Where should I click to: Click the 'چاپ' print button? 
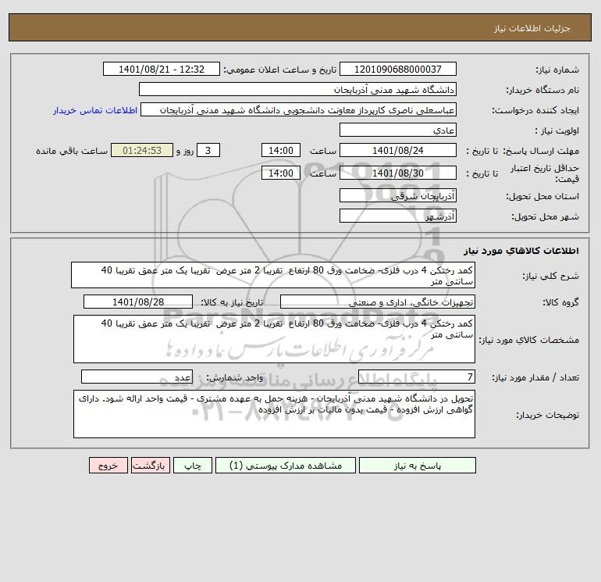coord(193,466)
